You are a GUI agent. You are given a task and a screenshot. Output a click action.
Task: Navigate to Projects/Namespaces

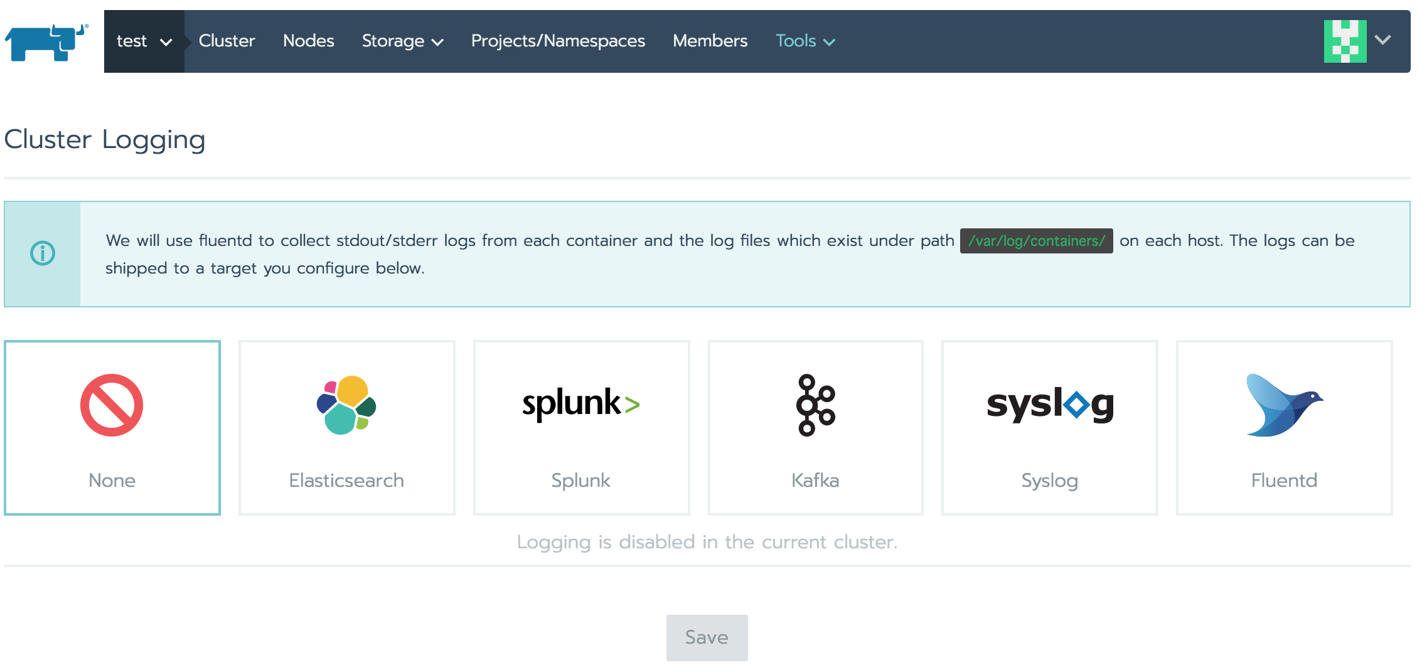558,41
